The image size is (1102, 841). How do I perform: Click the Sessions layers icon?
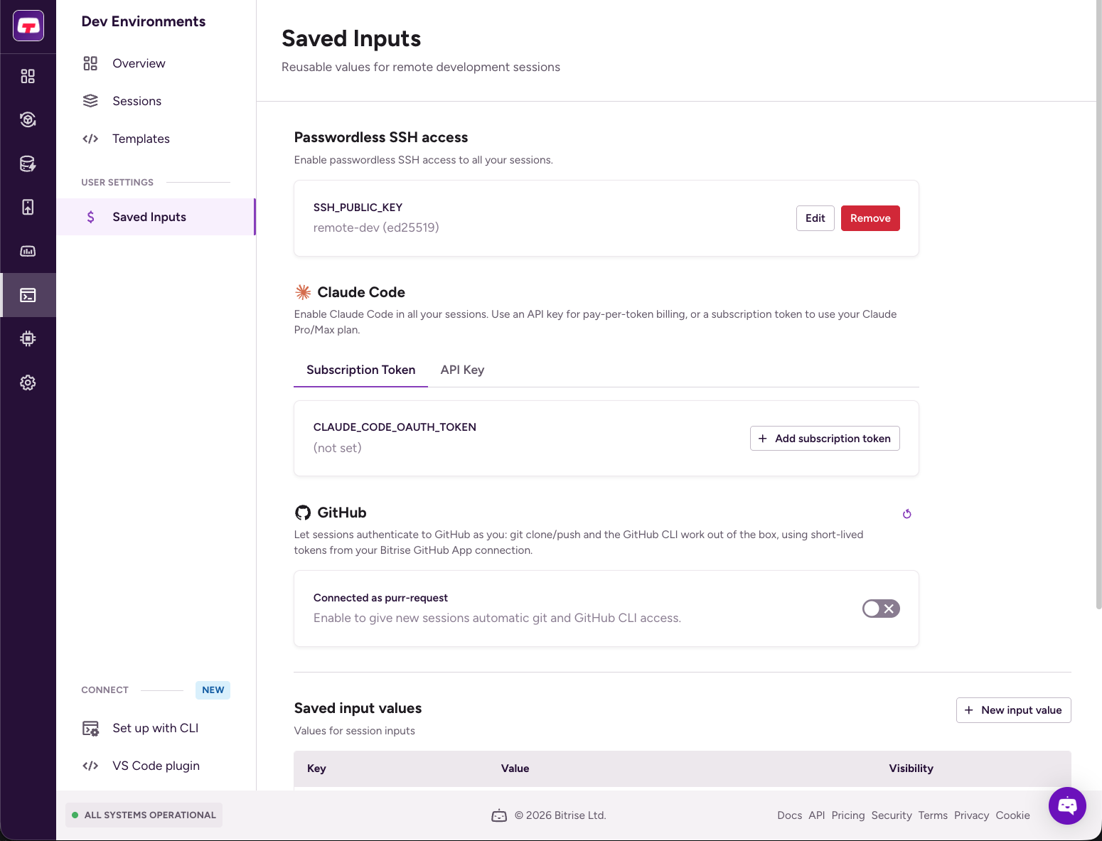(90, 101)
